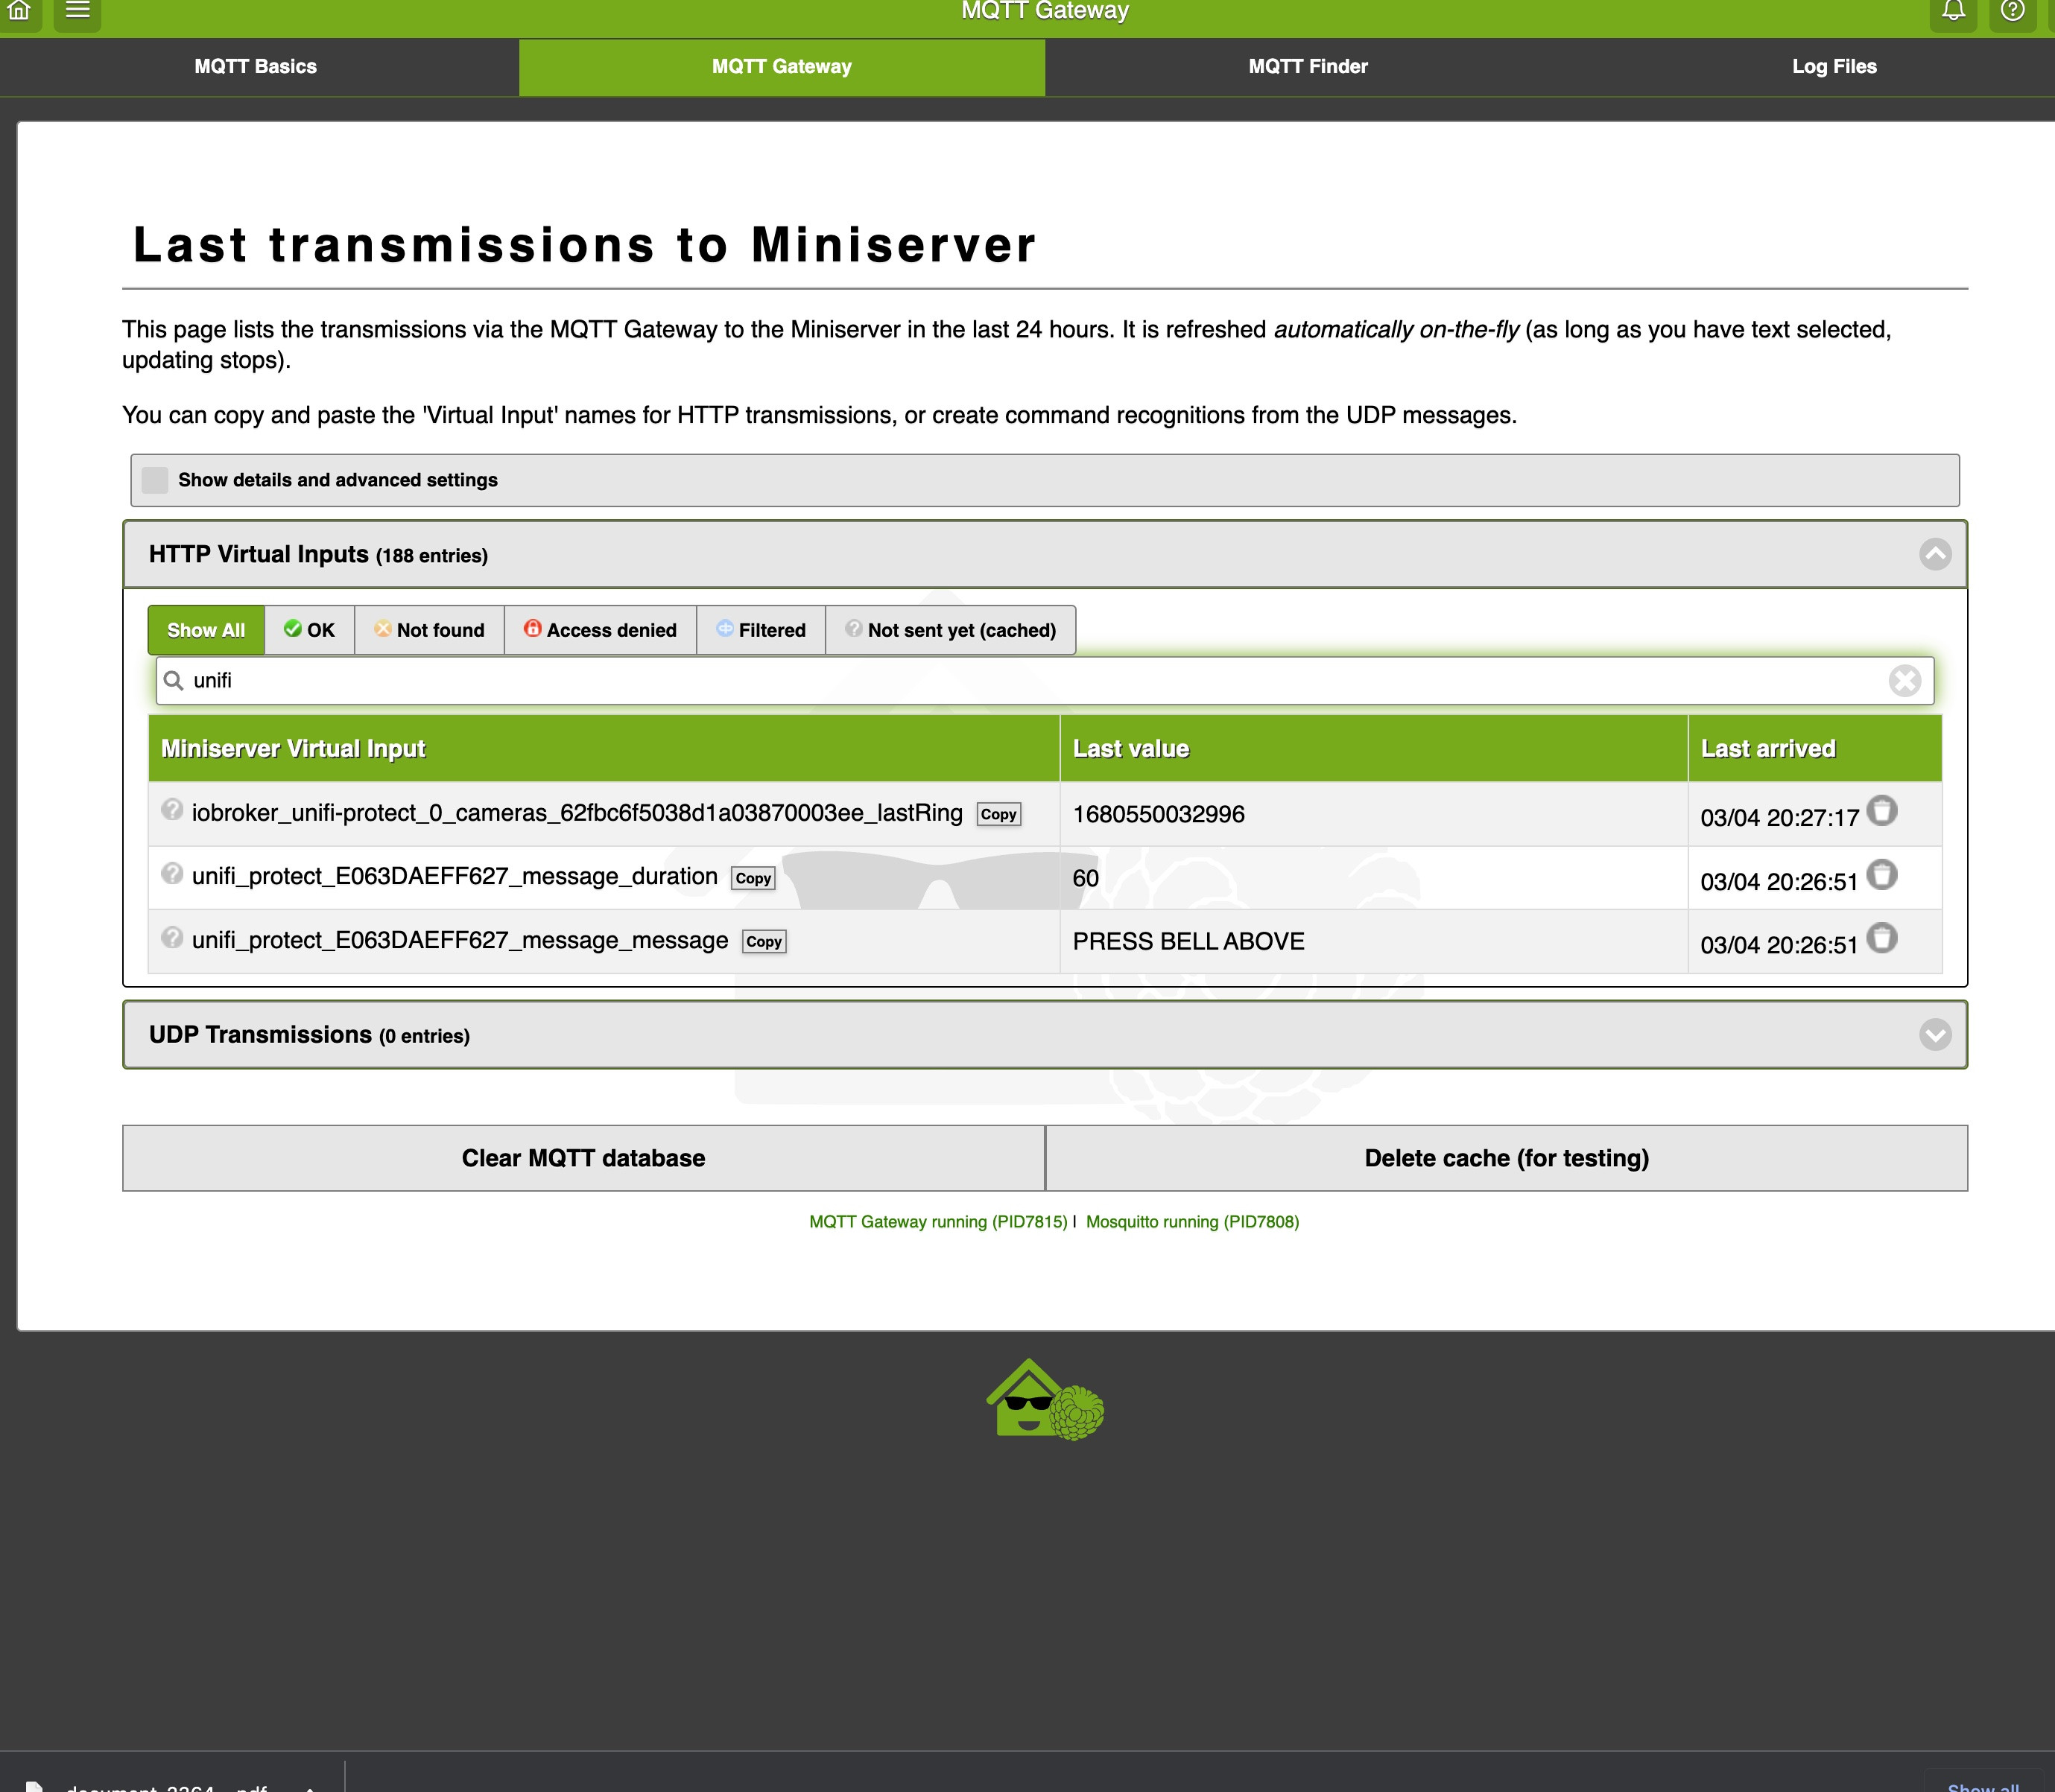This screenshot has height=1792, width=2055.
Task: Clear the unifi search with X icon
Action: coord(1904,681)
